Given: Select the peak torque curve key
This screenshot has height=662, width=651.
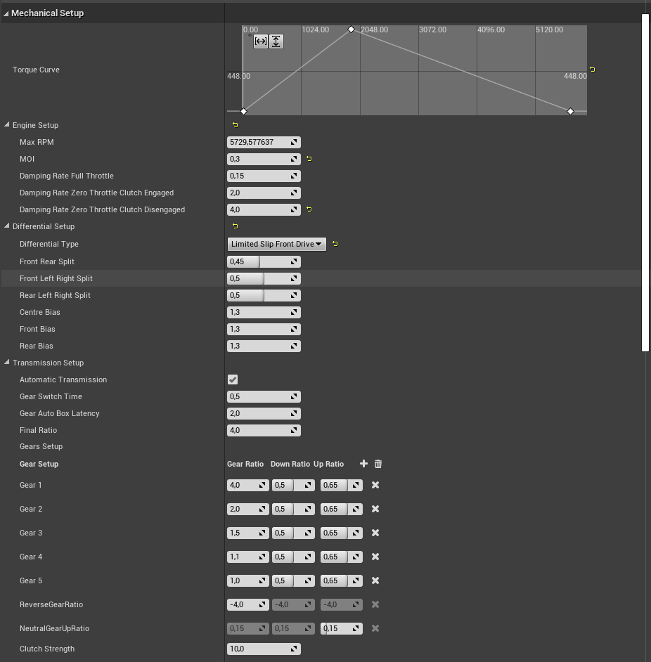Looking at the screenshot, I should point(351,29).
